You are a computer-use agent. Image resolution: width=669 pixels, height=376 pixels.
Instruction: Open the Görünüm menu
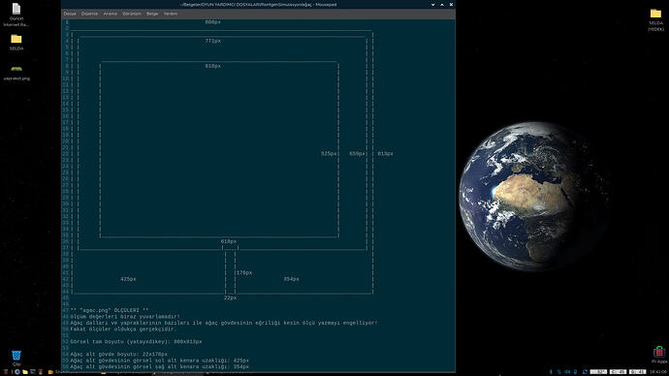tap(132, 14)
